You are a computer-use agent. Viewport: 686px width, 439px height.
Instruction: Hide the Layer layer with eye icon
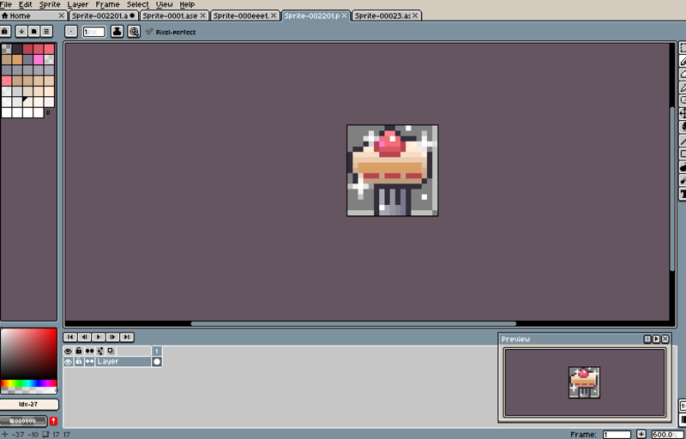point(69,362)
